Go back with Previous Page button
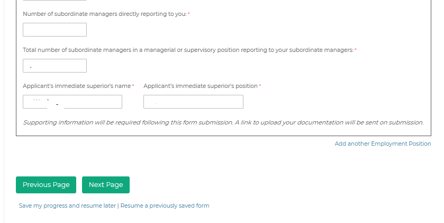 tap(46, 185)
